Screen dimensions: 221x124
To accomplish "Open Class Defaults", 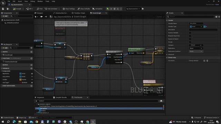I will [84, 9].
